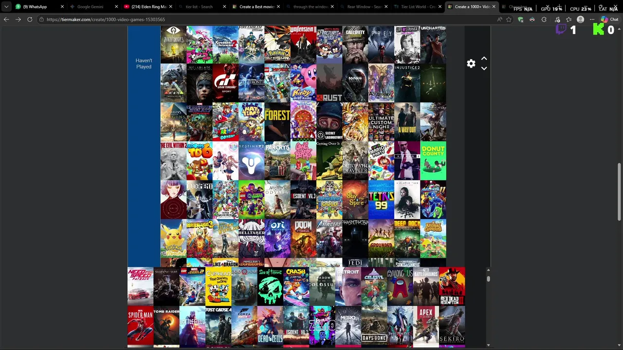623x350 pixels.
Task: Open Copilot Chat button in toolbar
Action: (609, 19)
